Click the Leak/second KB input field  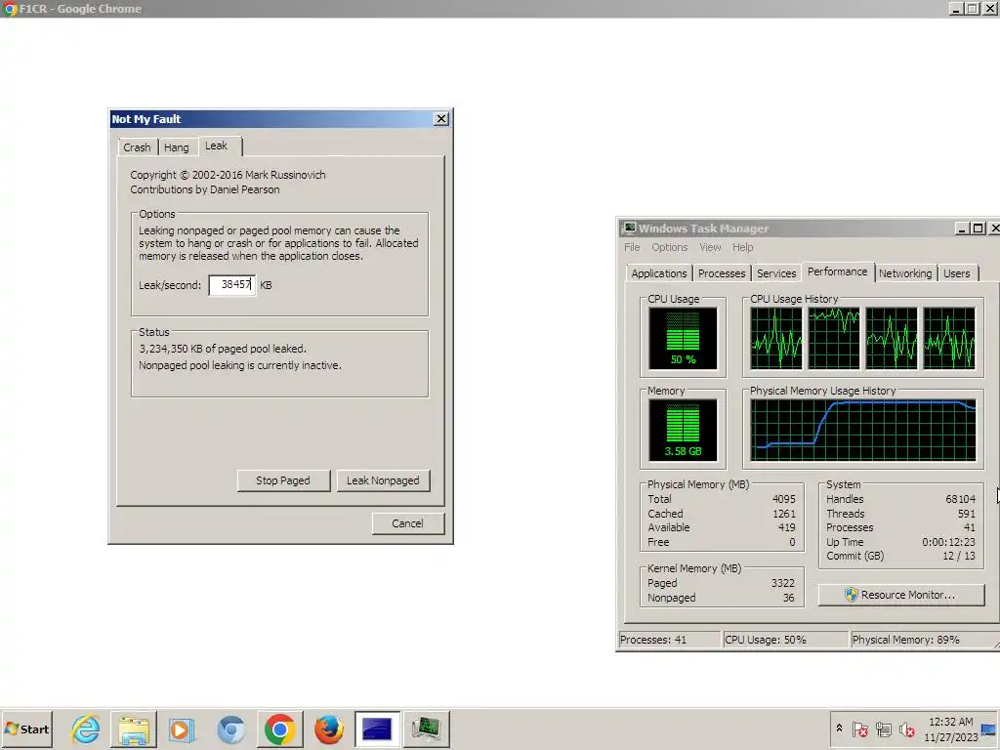coord(232,285)
